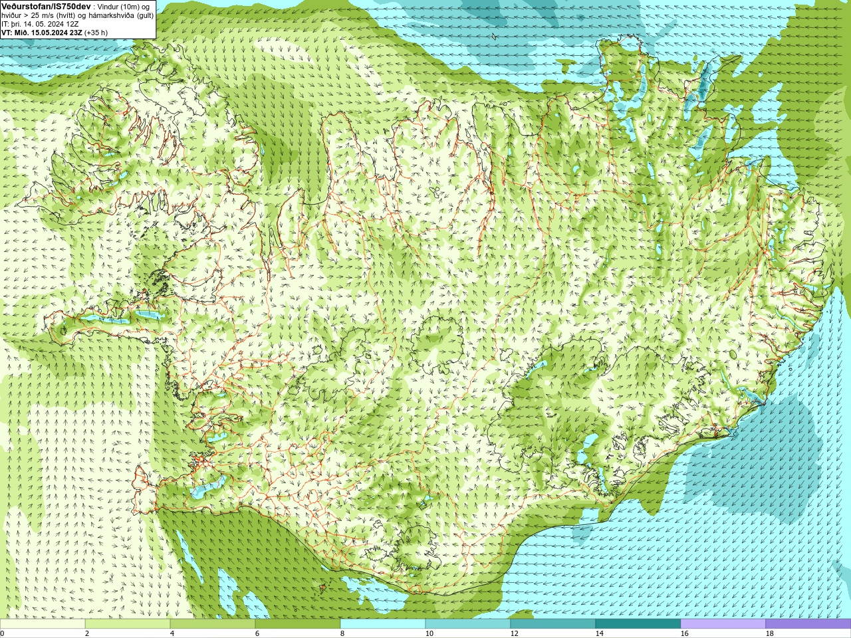Click the teal 12–14 m/s legend segment
The width and height of the screenshot is (851, 638).
553,624
